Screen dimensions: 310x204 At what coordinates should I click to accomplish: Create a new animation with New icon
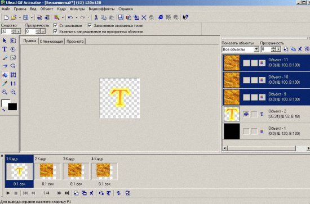point(6,17)
